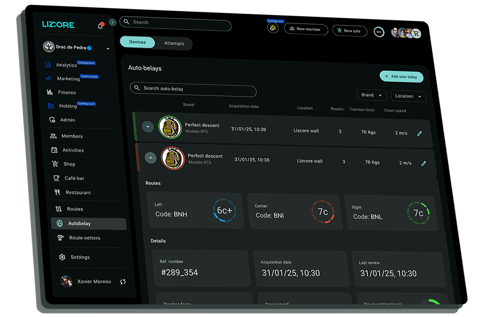Expand the first Perfect descent row
The image size is (488, 317).
(x=148, y=127)
